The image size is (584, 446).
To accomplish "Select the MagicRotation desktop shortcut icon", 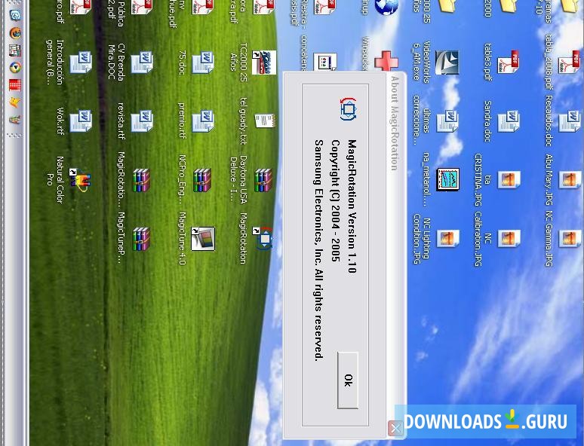I will point(263,238).
